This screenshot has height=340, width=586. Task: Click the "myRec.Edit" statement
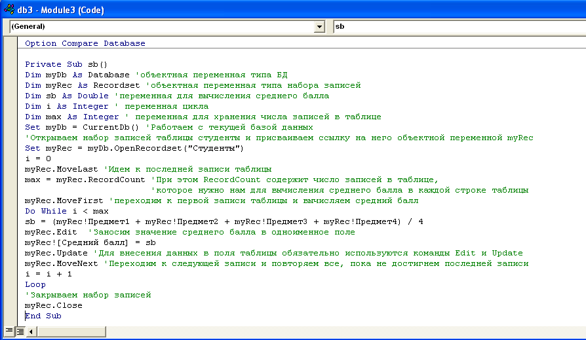pos(51,232)
